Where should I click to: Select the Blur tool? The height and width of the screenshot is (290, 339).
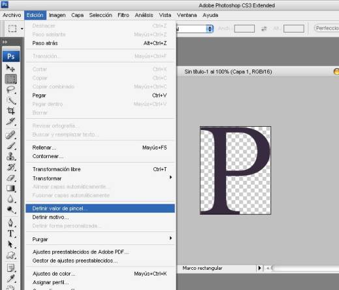coord(11,199)
